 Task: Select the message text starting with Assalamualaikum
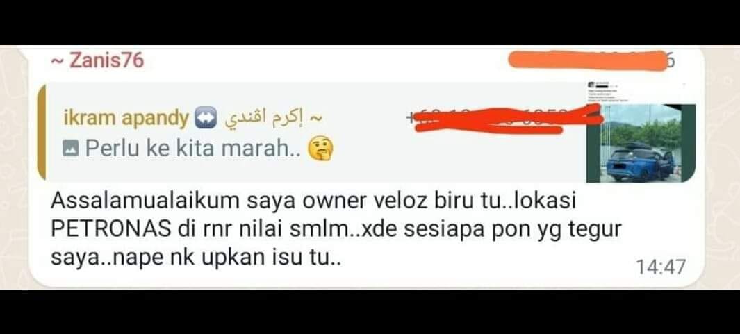pyautogui.click(x=336, y=230)
